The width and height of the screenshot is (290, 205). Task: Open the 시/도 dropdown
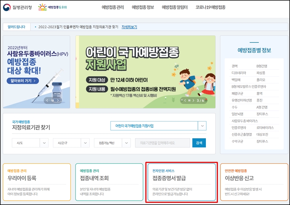click(x=30, y=143)
